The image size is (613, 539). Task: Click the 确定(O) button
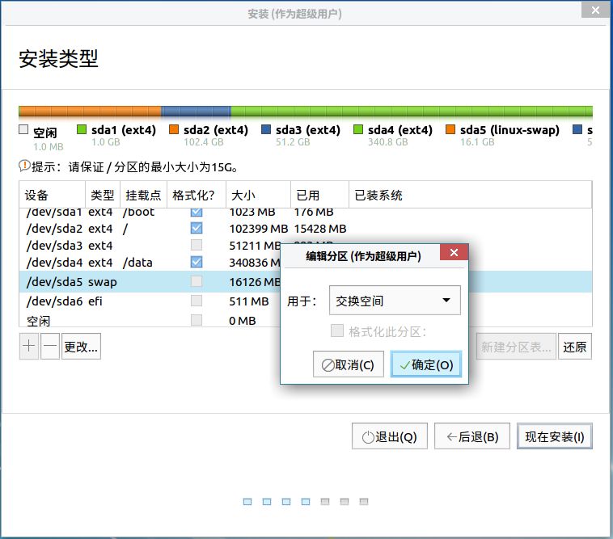[x=426, y=364]
